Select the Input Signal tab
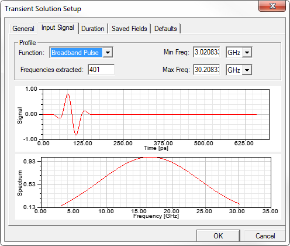 [58, 28]
